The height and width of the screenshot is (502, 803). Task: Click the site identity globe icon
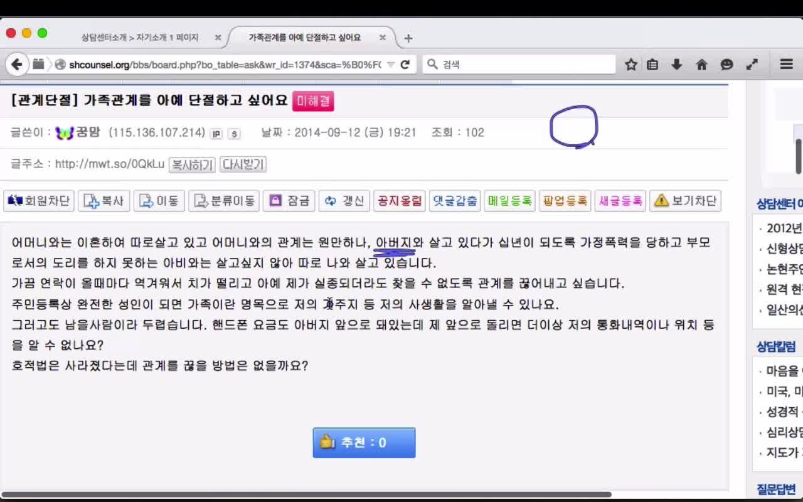(60, 64)
